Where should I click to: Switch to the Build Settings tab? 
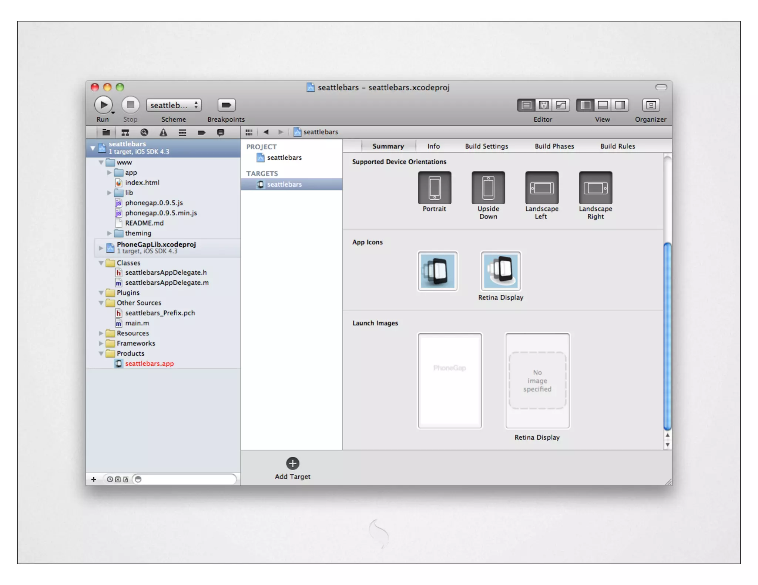tap(486, 146)
